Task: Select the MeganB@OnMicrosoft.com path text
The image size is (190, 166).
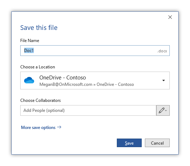Action: pyautogui.click(x=66, y=84)
